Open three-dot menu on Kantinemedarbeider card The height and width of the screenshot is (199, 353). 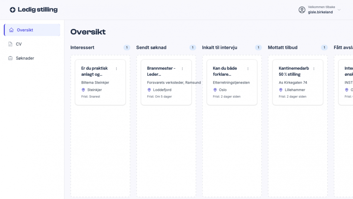[x=314, y=69]
